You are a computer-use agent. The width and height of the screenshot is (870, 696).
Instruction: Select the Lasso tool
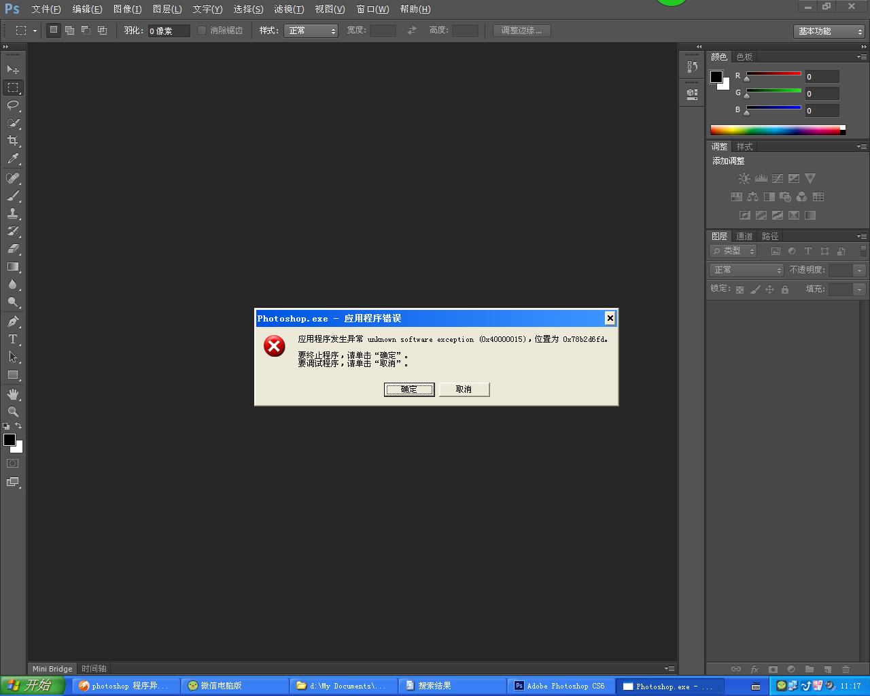pyautogui.click(x=13, y=105)
